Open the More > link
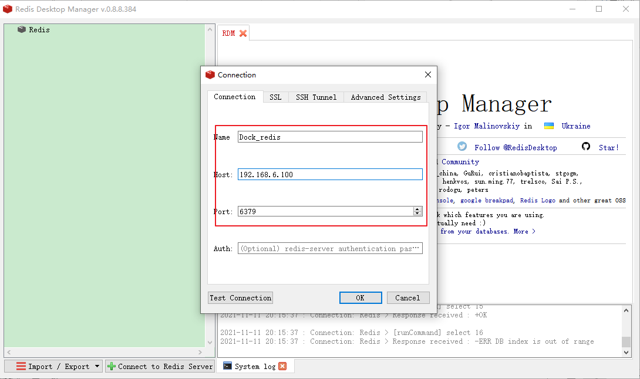The height and width of the screenshot is (379, 640). click(x=524, y=231)
